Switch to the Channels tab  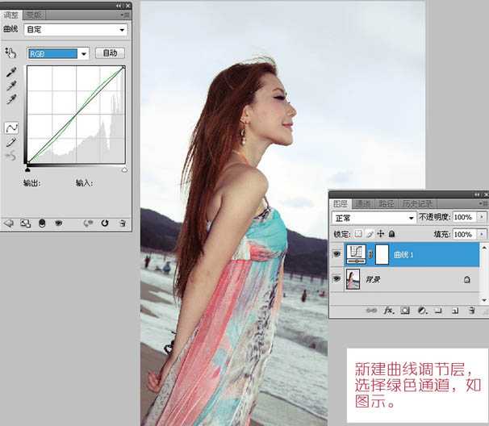pos(363,204)
